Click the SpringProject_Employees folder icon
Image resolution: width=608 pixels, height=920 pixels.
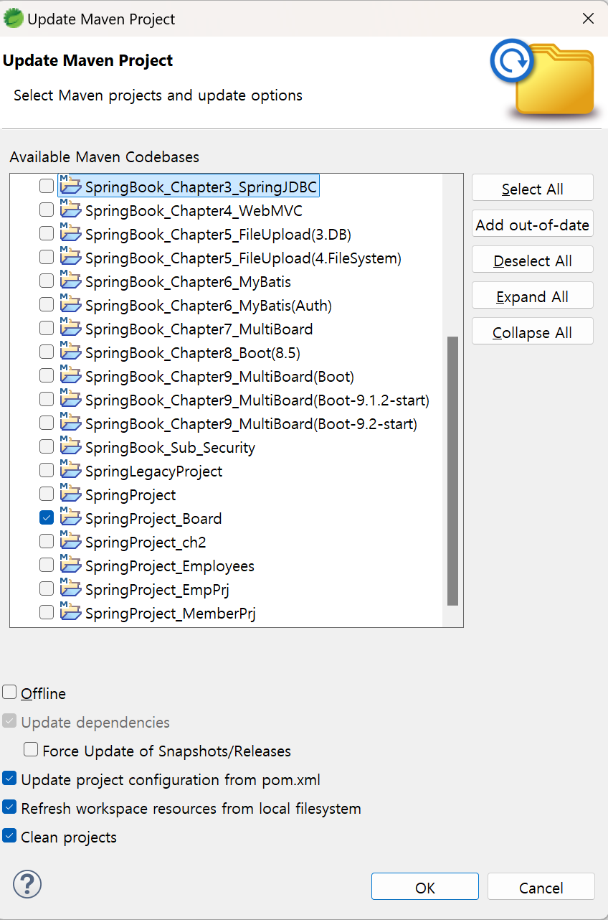(x=70, y=565)
